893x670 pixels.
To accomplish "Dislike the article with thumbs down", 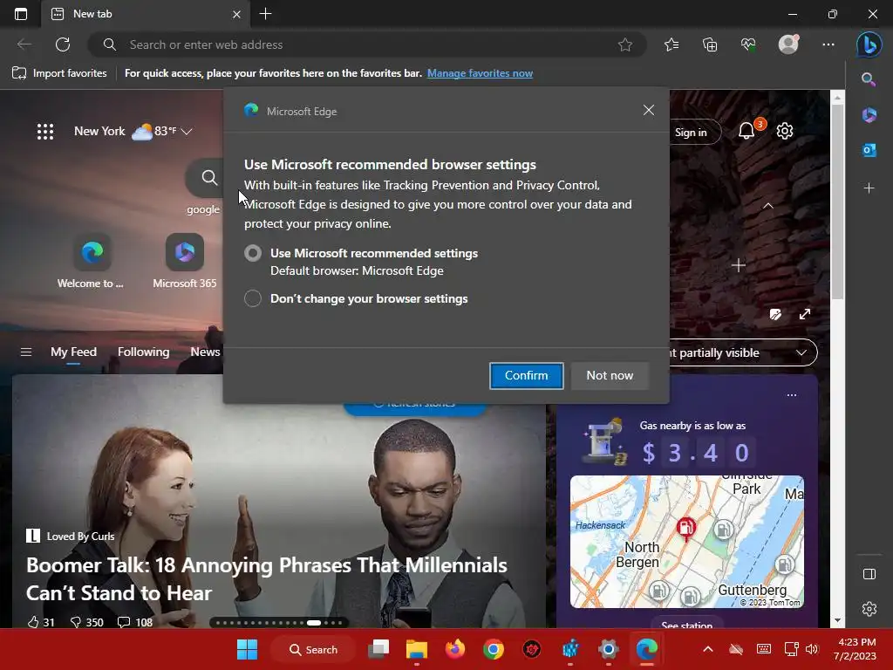I will (75, 622).
